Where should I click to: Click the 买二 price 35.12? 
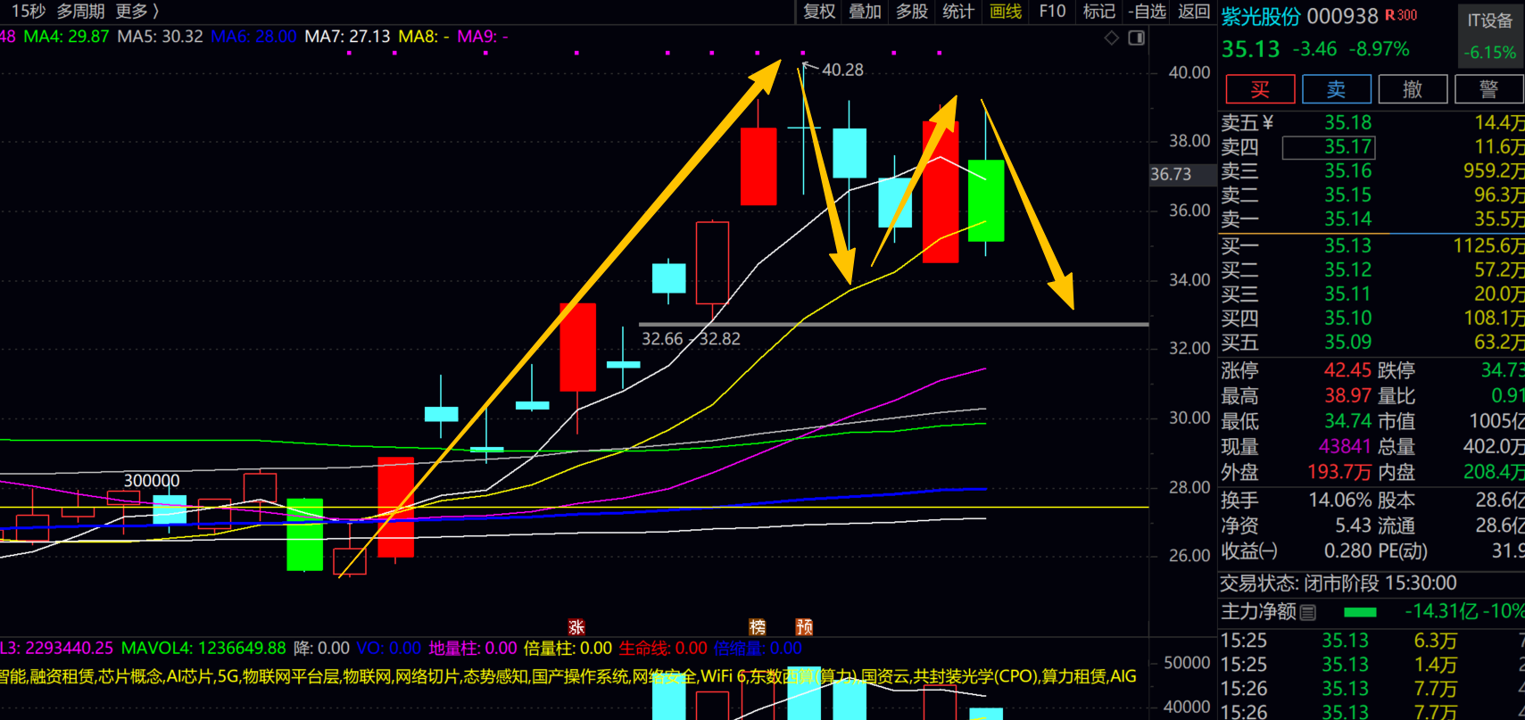point(1348,269)
